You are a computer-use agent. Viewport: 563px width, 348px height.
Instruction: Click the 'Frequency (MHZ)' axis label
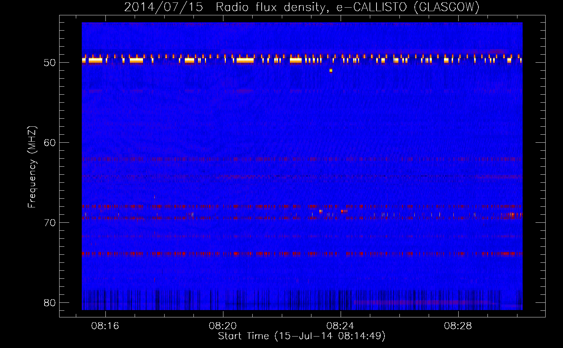tap(32, 167)
